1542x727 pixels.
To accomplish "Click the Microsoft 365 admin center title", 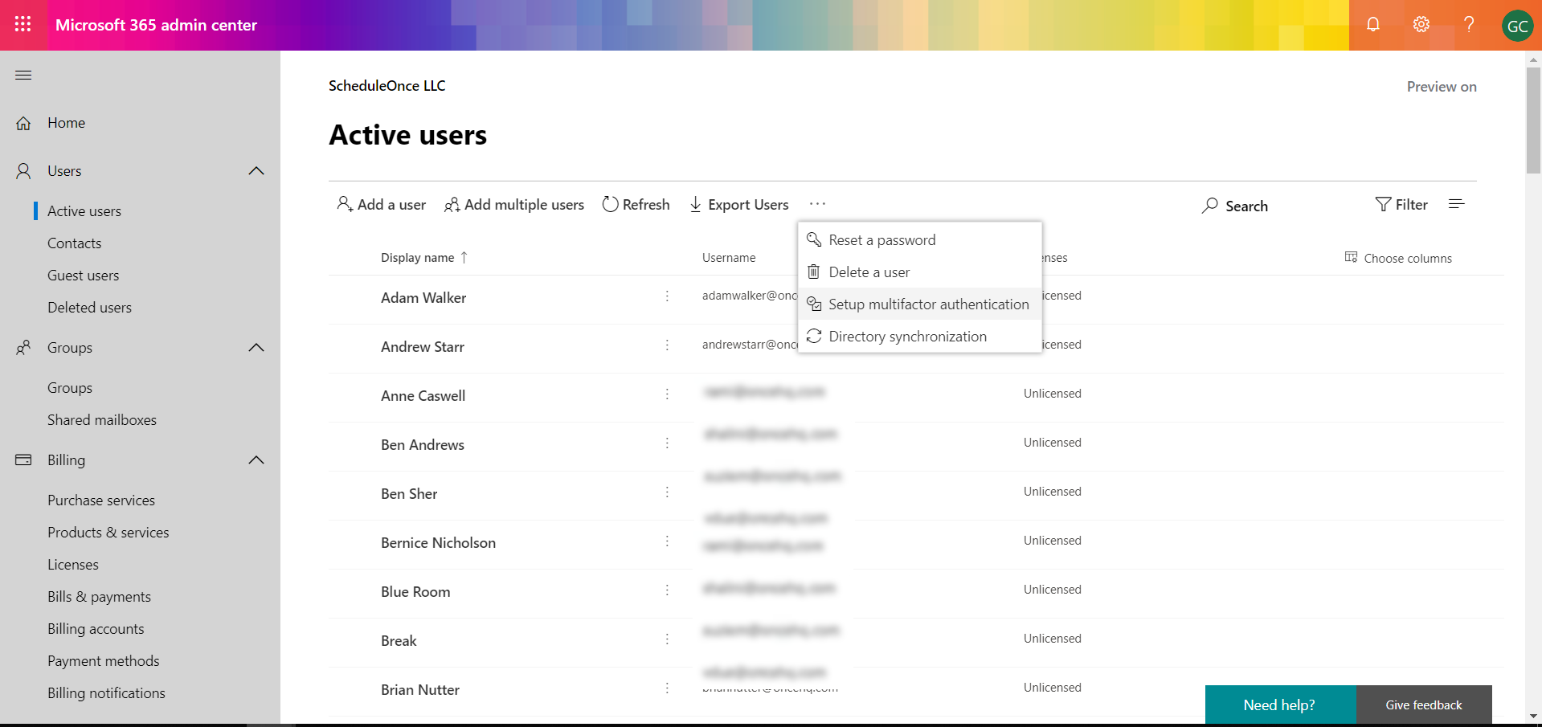I will [x=157, y=25].
